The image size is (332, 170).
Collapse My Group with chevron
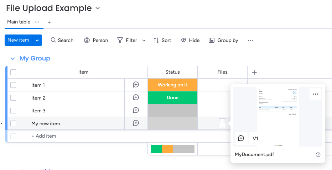[x=13, y=58]
